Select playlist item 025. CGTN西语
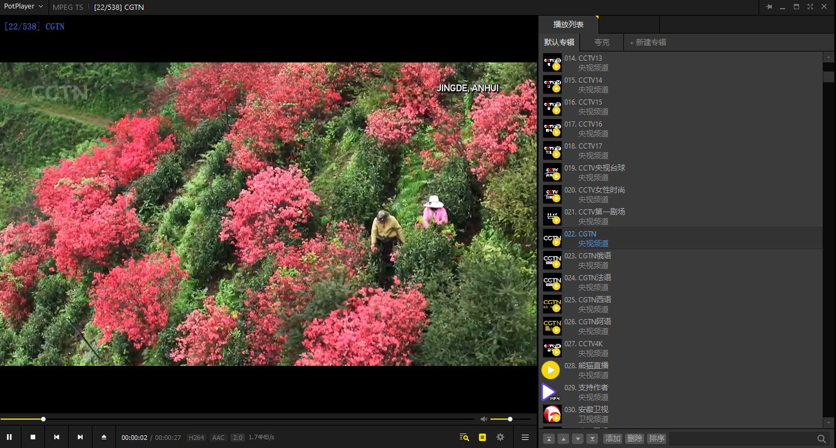 tap(681, 305)
